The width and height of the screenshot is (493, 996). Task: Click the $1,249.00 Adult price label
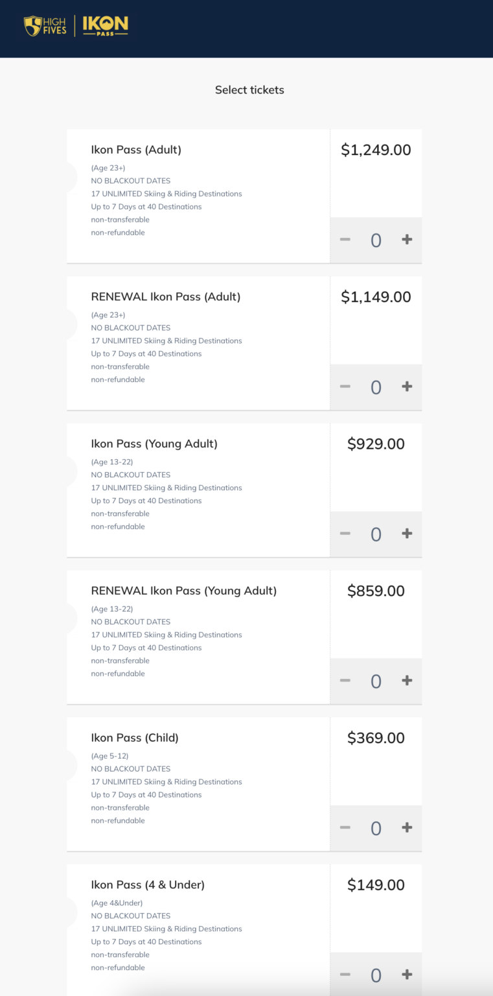point(376,150)
